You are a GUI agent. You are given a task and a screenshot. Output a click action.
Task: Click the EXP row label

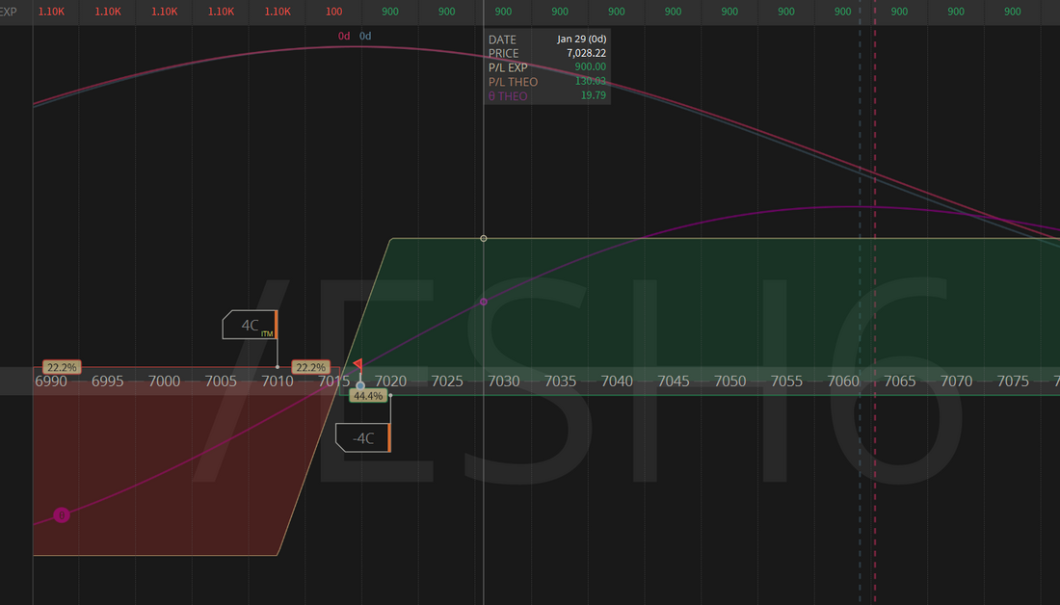(x=8, y=12)
